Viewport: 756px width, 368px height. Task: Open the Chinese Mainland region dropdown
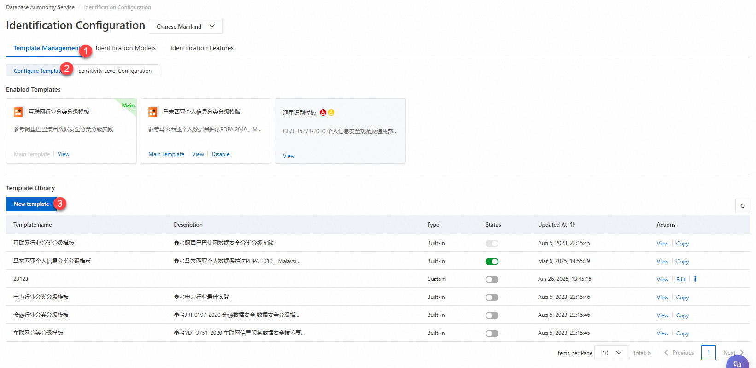point(186,26)
